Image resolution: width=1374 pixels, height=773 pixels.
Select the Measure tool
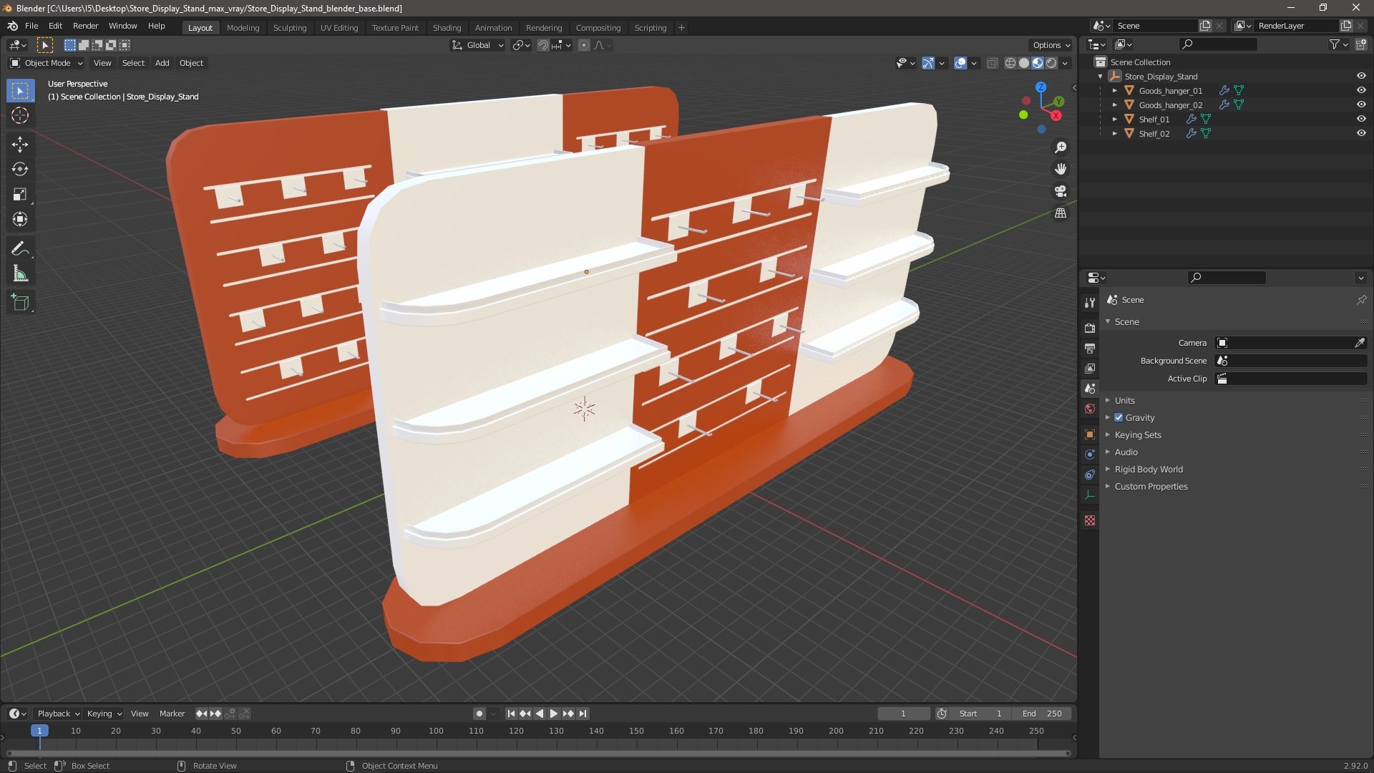pos(20,273)
